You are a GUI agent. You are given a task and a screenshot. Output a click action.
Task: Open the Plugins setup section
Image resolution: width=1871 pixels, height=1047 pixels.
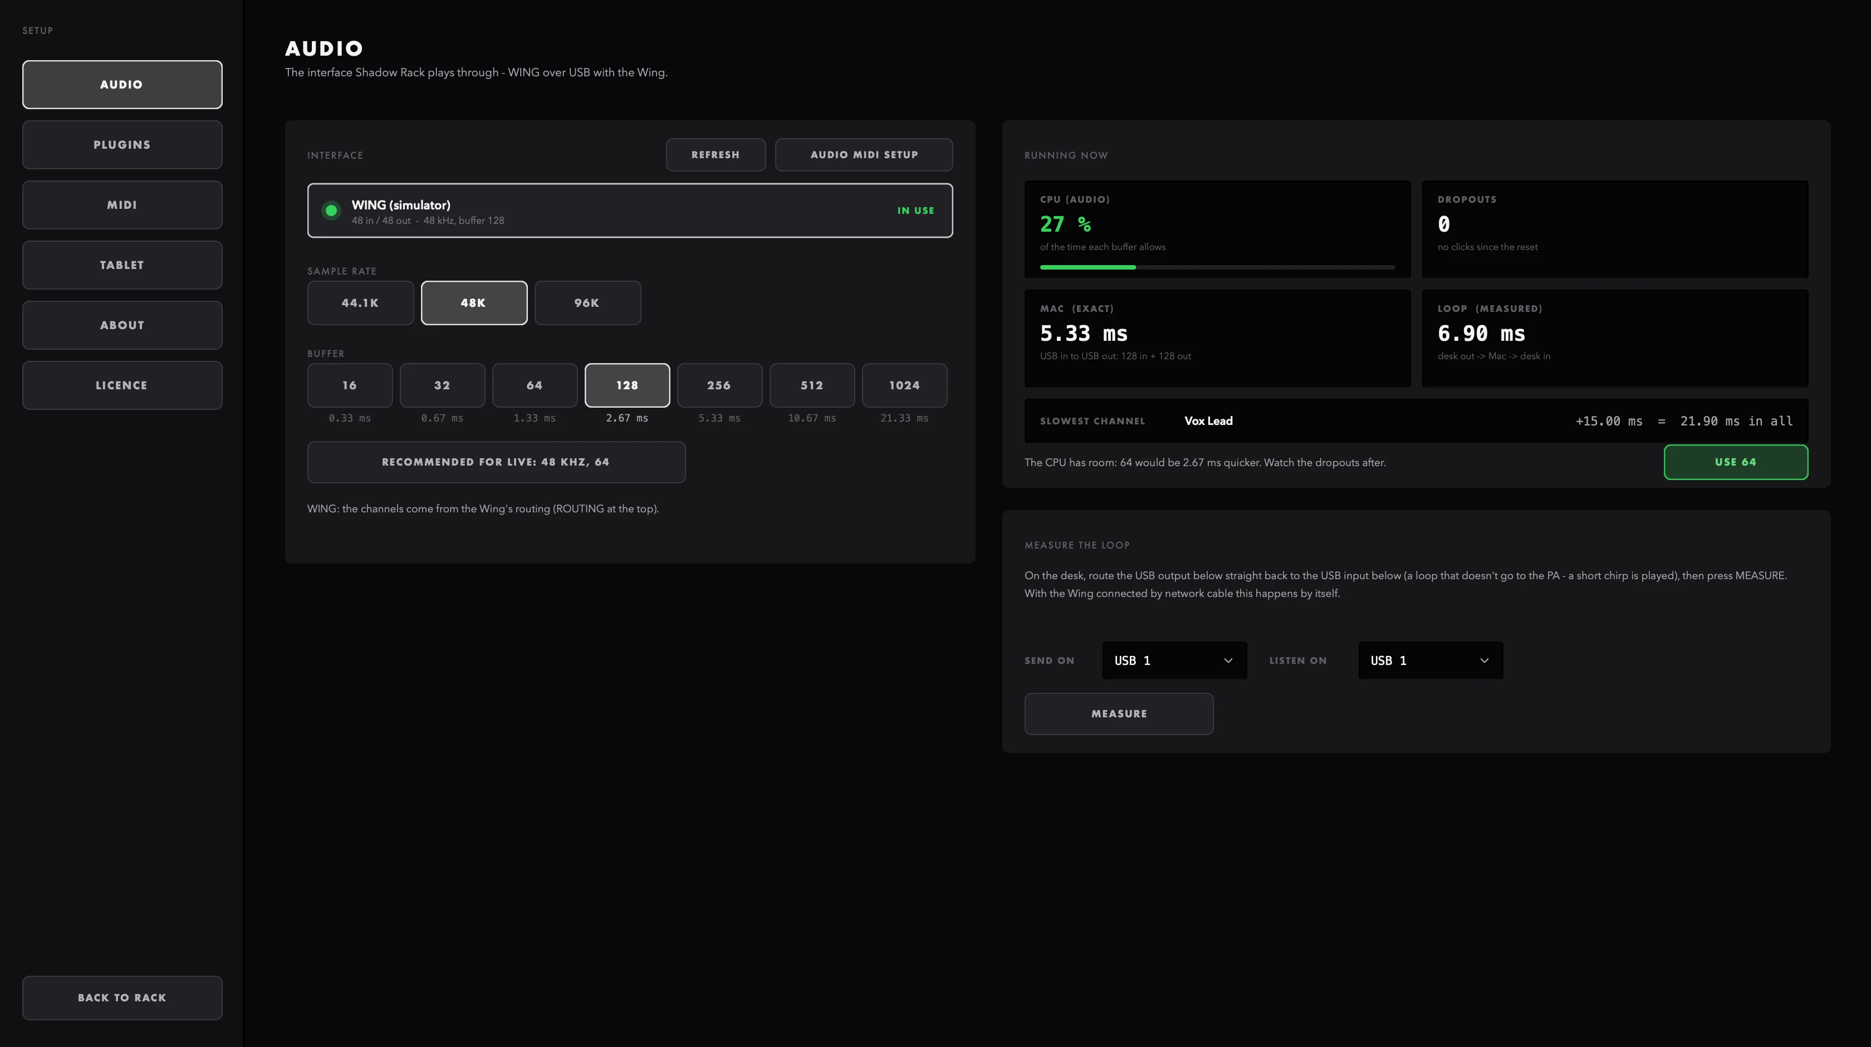(122, 145)
